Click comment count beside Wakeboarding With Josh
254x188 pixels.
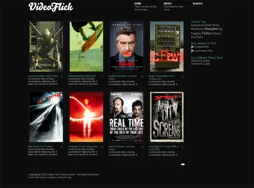click(102, 77)
